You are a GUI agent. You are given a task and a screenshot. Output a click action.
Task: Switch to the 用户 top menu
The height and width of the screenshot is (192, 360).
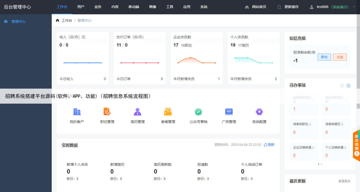tap(81, 7)
